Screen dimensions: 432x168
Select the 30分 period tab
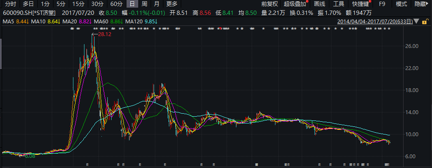click(97, 4)
